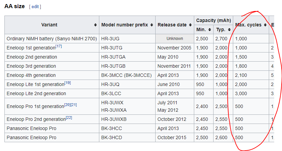Select the 2,400 minimum capacity cell

click(204, 106)
